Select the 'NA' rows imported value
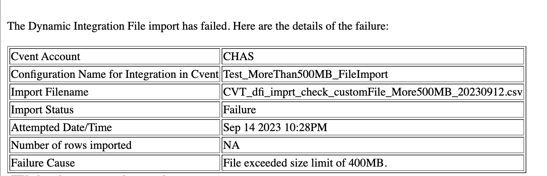The image size is (547, 176). pyautogui.click(x=231, y=145)
